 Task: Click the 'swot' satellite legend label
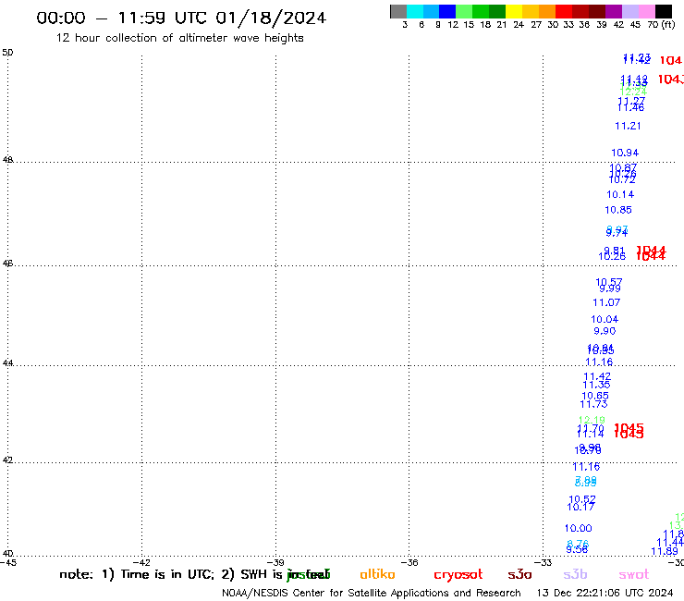[x=633, y=574]
